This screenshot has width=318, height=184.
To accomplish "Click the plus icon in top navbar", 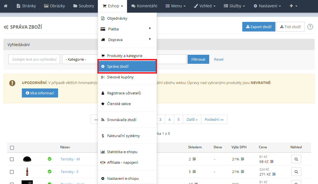I will click(293, 6).
